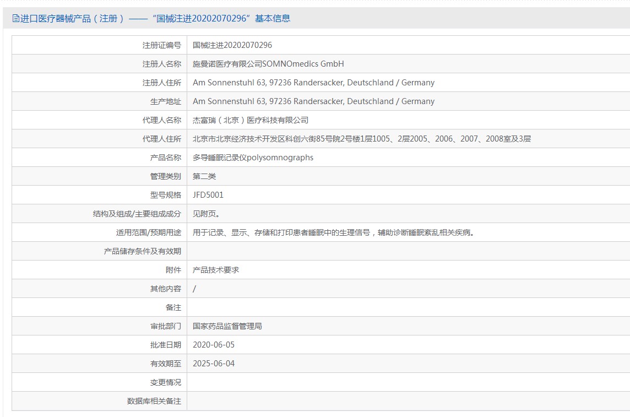Click the agent address starting with 北京市北京经济技术开发区
Screen dimensions: 630x417
coord(362,139)
